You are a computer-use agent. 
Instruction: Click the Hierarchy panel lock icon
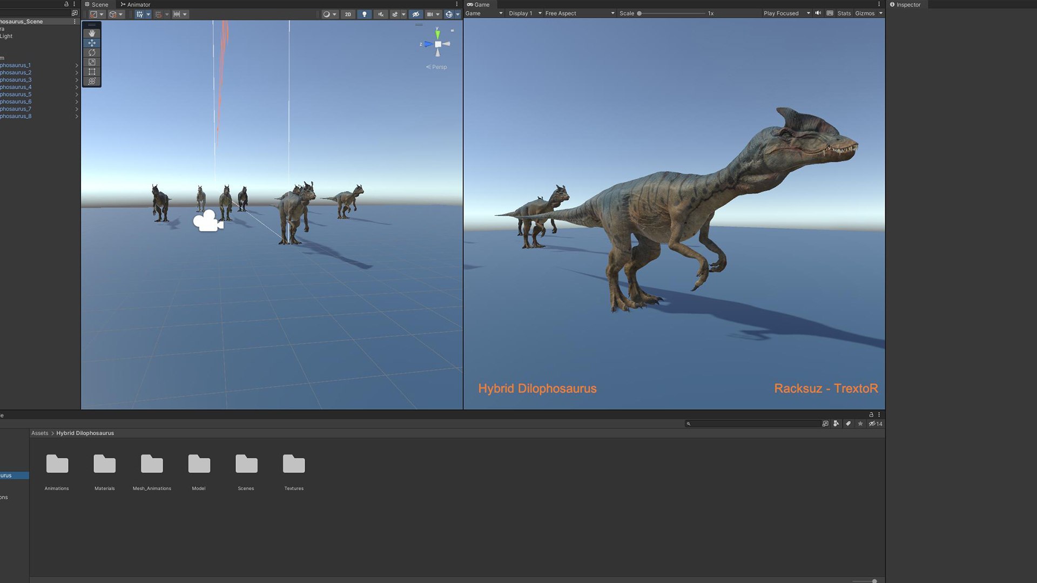pyautogui.click(x=66, y=4)
